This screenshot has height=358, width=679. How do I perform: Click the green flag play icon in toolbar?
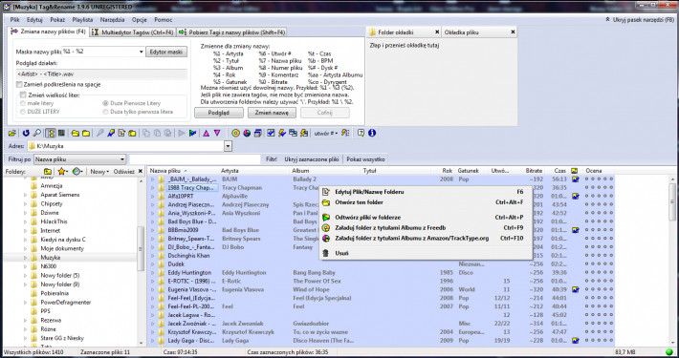point(192,133)
